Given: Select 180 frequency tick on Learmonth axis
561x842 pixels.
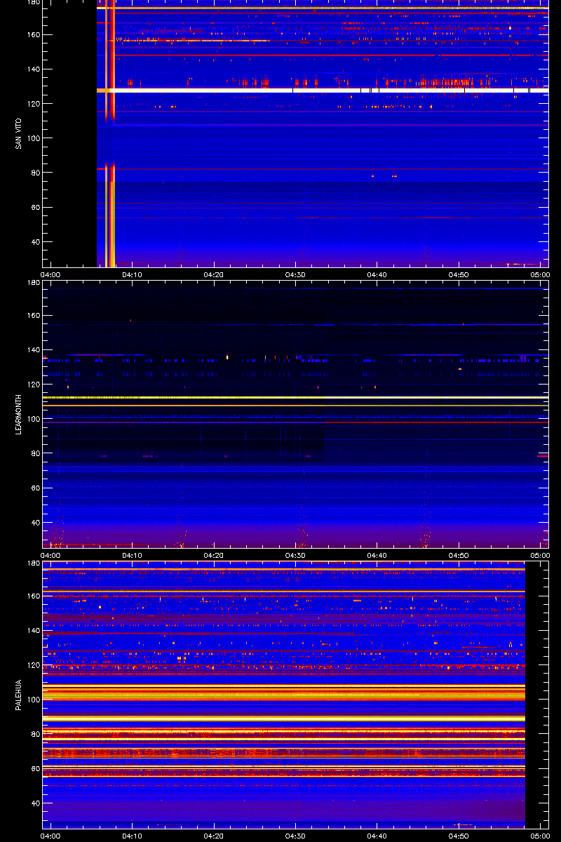Looking at the screenshot, I should (33, 283).
